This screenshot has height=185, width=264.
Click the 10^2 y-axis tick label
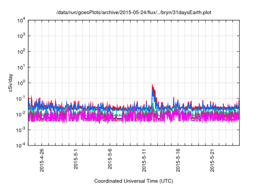click(x=21, y=52)
